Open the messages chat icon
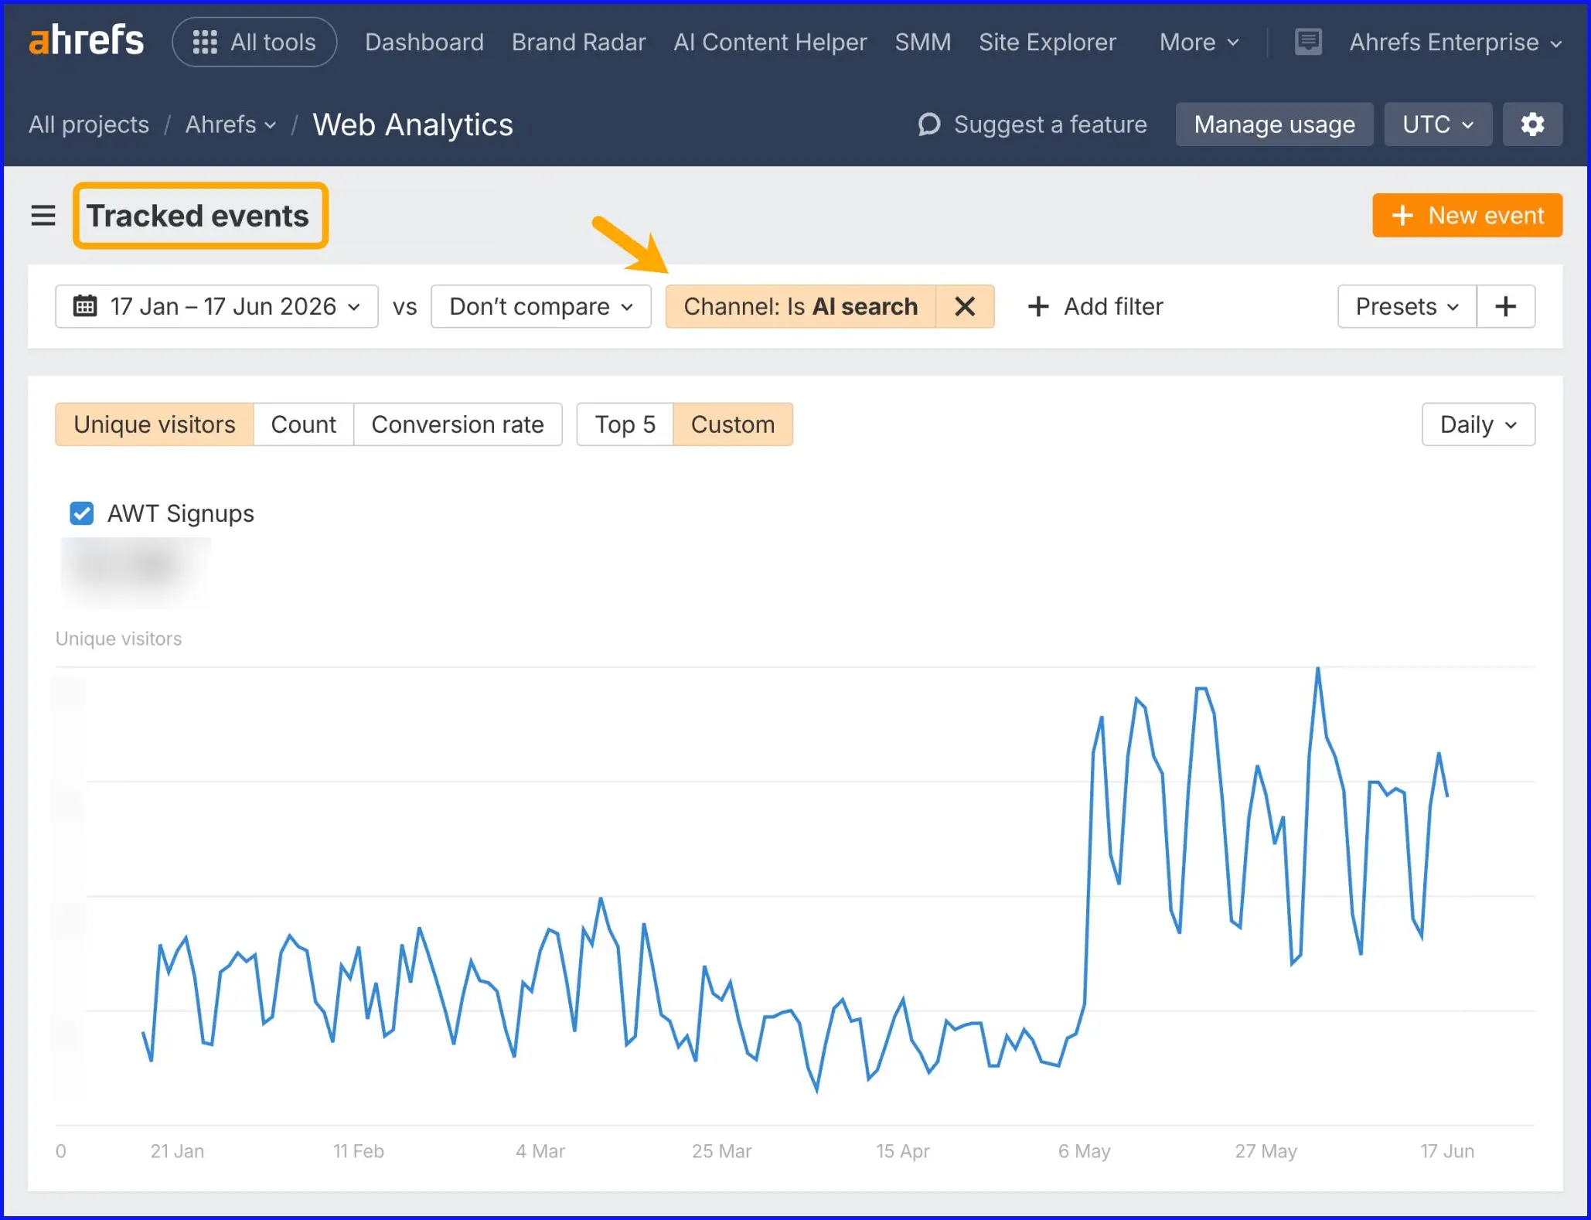The height and width of the screenshot is (1220, 1591). (x=1307, y=42)
